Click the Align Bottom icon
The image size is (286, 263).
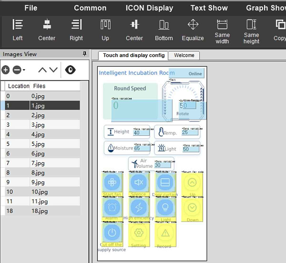pyautogui.click(x=163, y=30)
